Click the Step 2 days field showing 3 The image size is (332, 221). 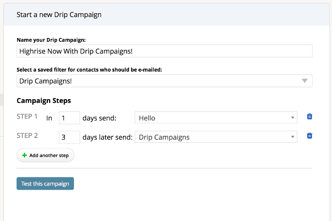tap(69, 137)
